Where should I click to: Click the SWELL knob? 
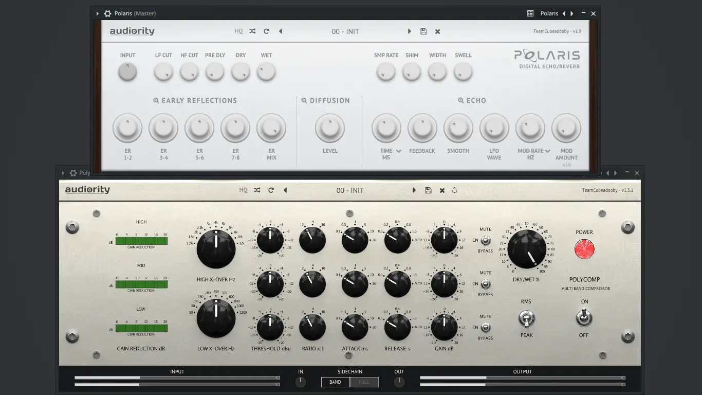(463, 72)
